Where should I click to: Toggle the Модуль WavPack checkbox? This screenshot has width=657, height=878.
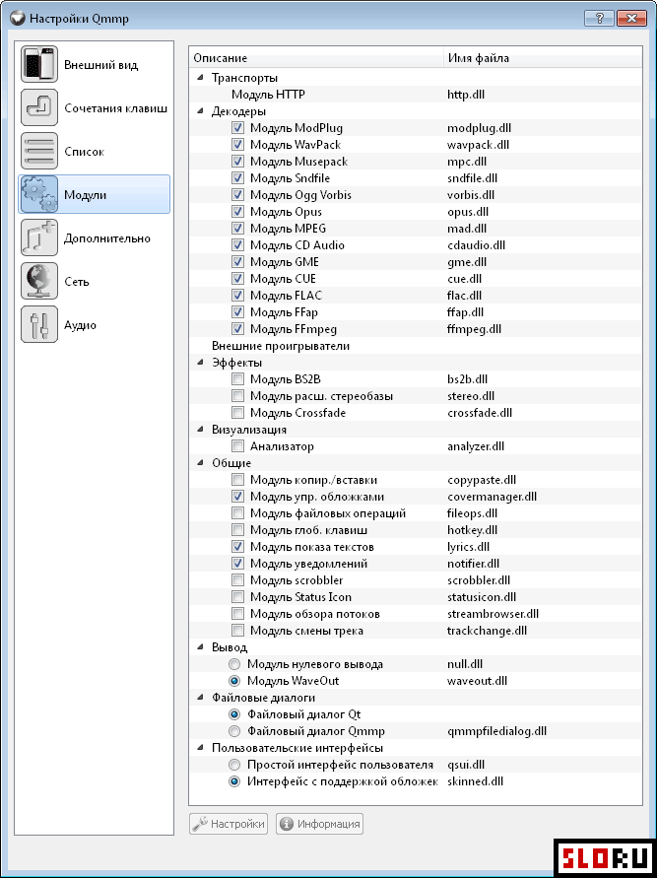pos(237,145)
